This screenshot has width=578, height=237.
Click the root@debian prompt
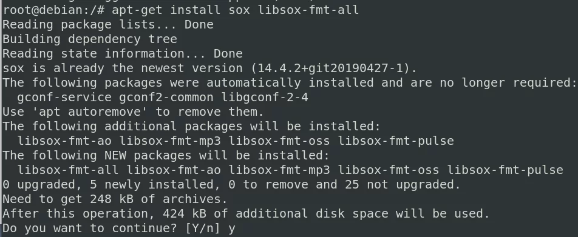point(53,10)
